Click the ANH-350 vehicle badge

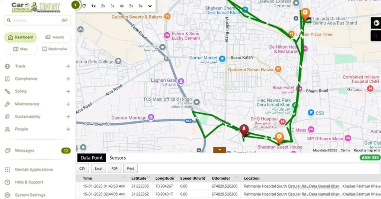(x=370, y=157)
